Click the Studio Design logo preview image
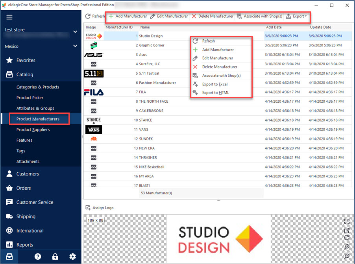This screenshot has width=355, height=264. (x=219, y=239)
